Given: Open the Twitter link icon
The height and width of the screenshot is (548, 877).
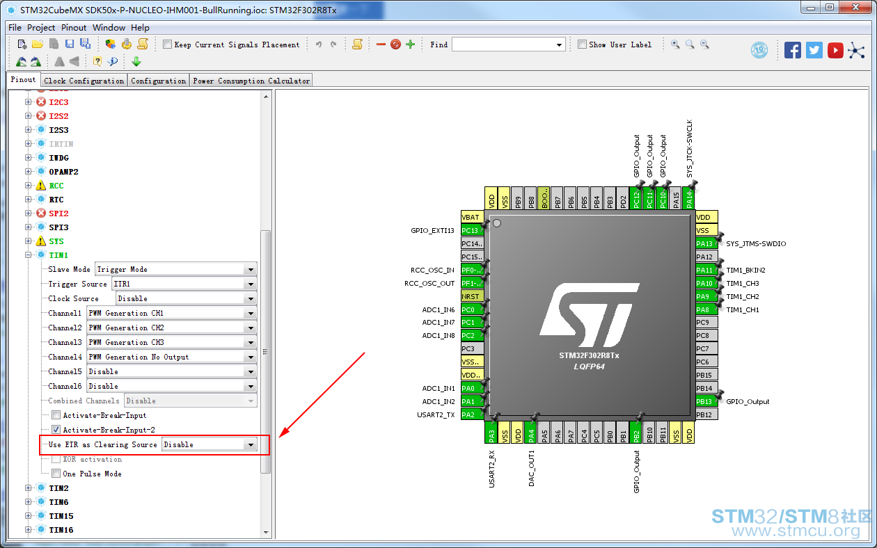Looking at the screenshot, I should 814,50.
